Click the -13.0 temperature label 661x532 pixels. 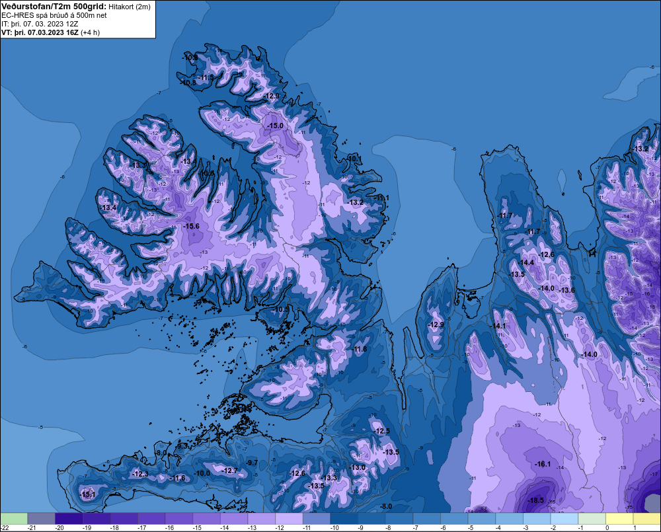[x=358, y=467]
